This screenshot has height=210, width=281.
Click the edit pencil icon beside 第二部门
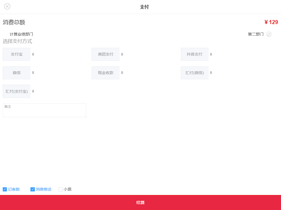(269, 34)
